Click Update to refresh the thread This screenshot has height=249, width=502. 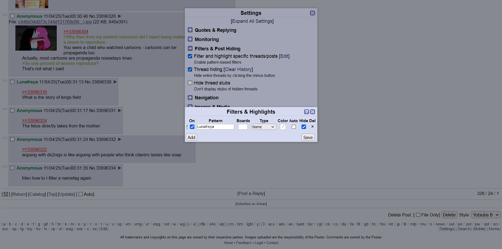(x=66, y=194)
